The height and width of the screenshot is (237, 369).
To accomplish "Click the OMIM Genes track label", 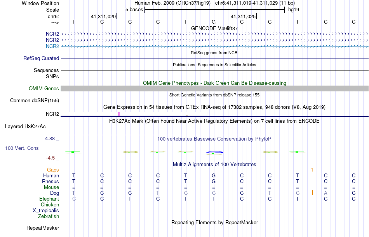I will pos(44,88).
